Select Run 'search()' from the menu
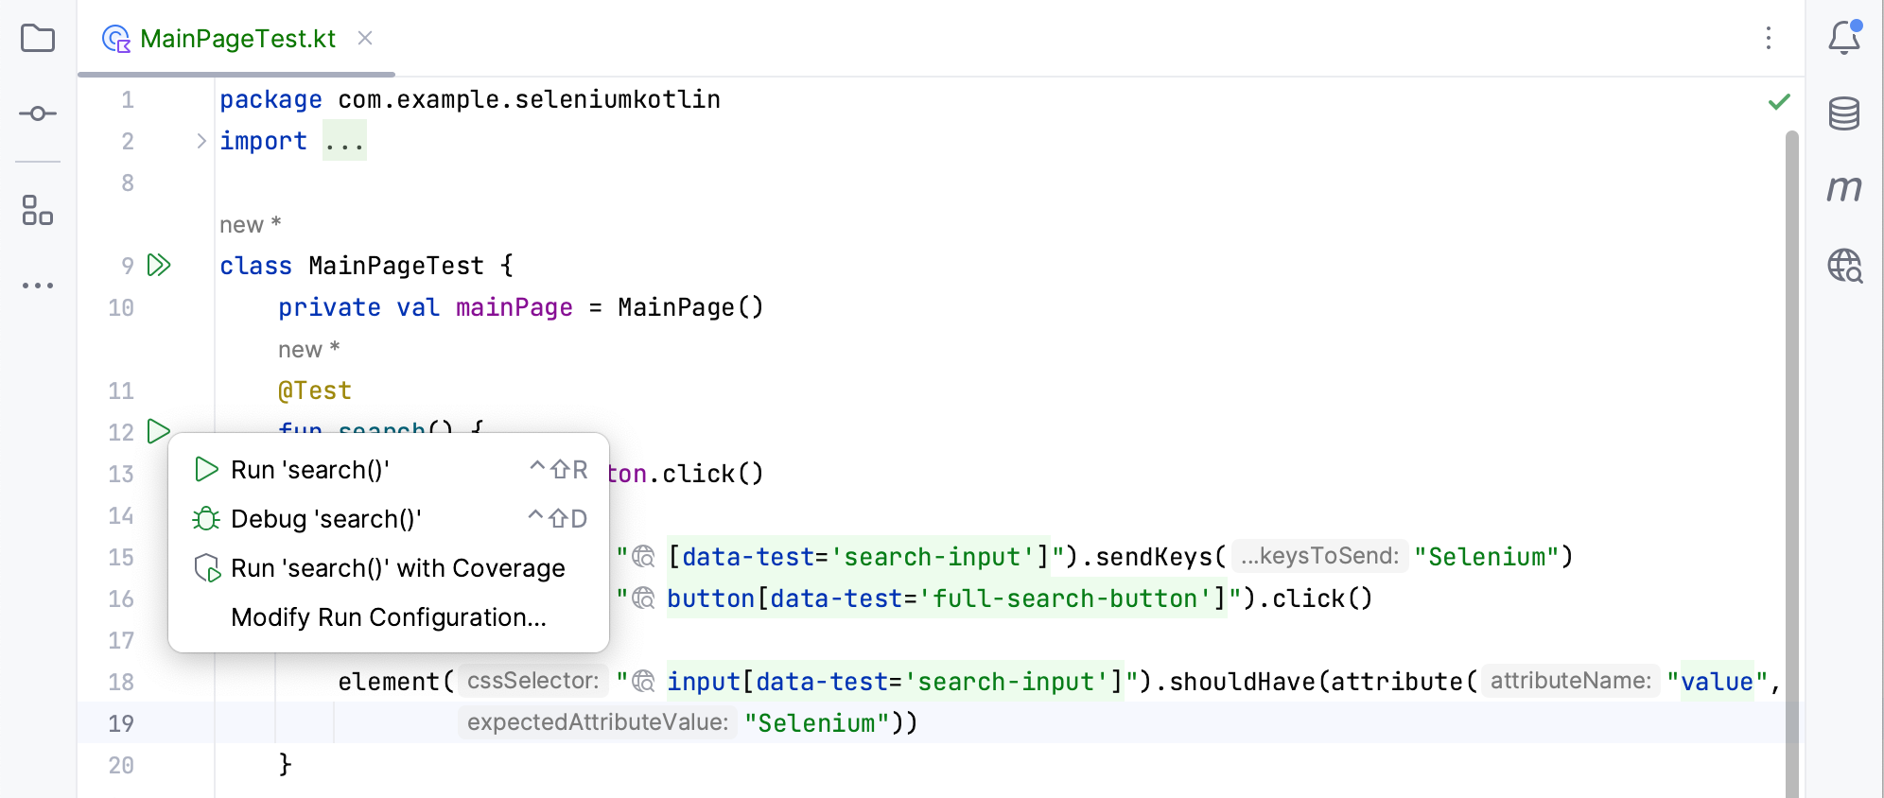1884x798 pixels. click(310, 470)
